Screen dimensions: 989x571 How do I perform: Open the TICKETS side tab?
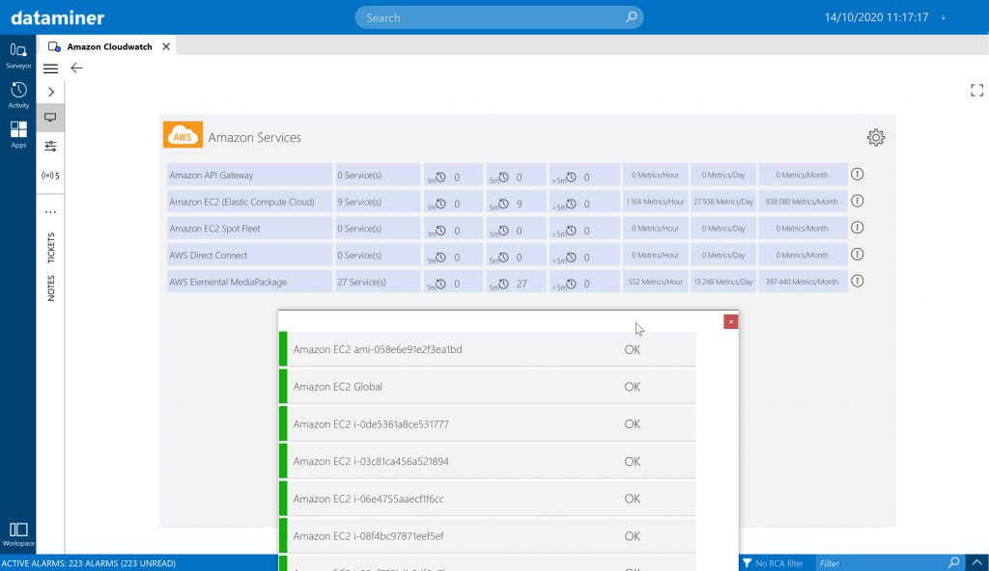click(51, 248)
